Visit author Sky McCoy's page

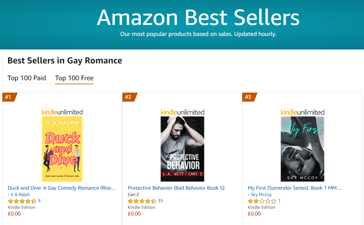261,194
